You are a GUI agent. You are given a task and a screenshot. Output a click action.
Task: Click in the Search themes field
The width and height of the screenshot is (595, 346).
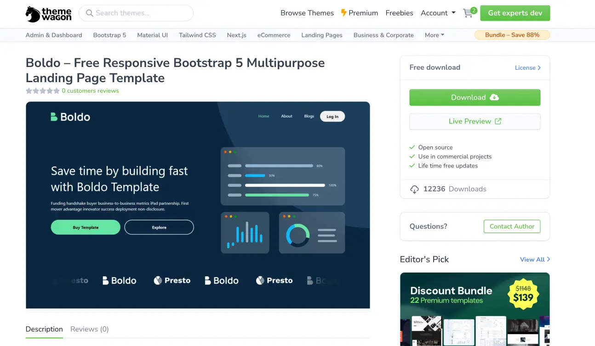136,13
